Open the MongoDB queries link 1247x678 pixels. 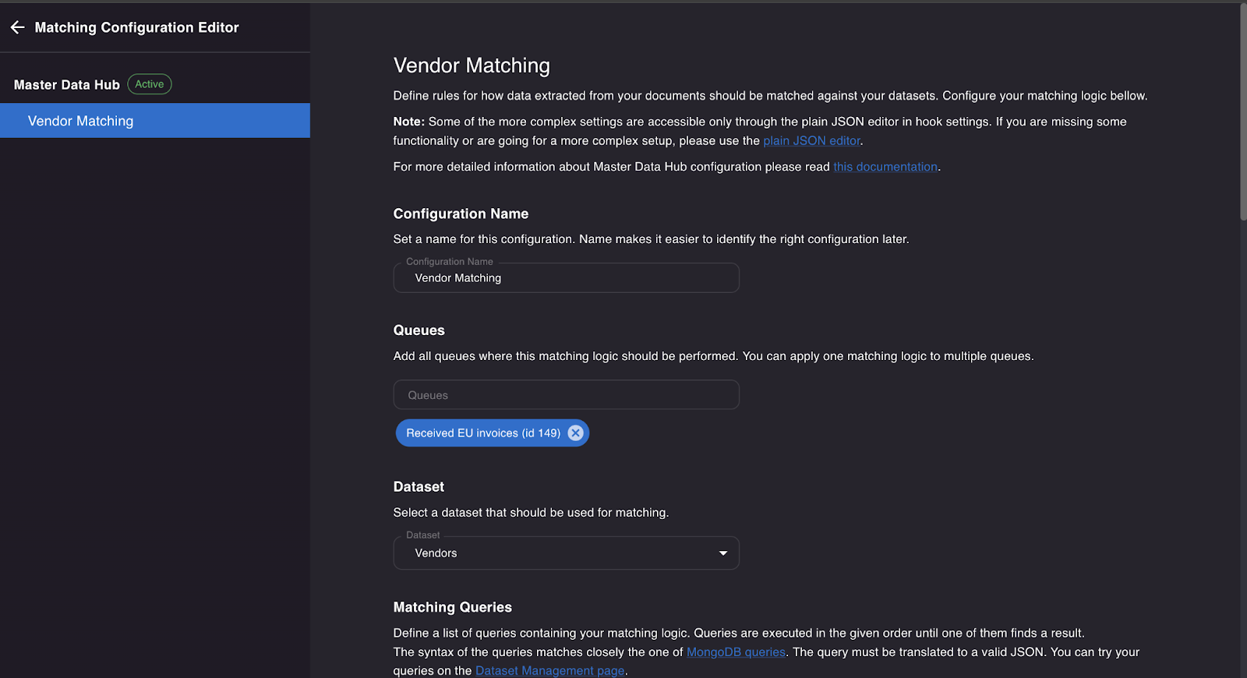[736, 652]
